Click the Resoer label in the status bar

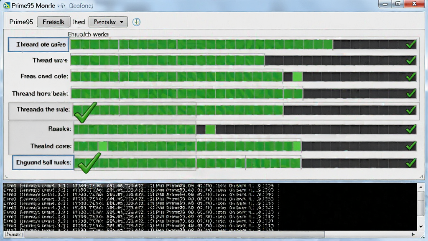(x=14, y=234)
